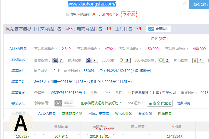The width and height of the screenshot is (209, 139).
Task: Click the 索引量 column header
Action: pyautogui.click(x=176, y=126)
